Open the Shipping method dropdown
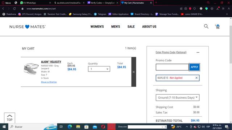Viewport: 232px width, 130px height. [x=178, y=97]
